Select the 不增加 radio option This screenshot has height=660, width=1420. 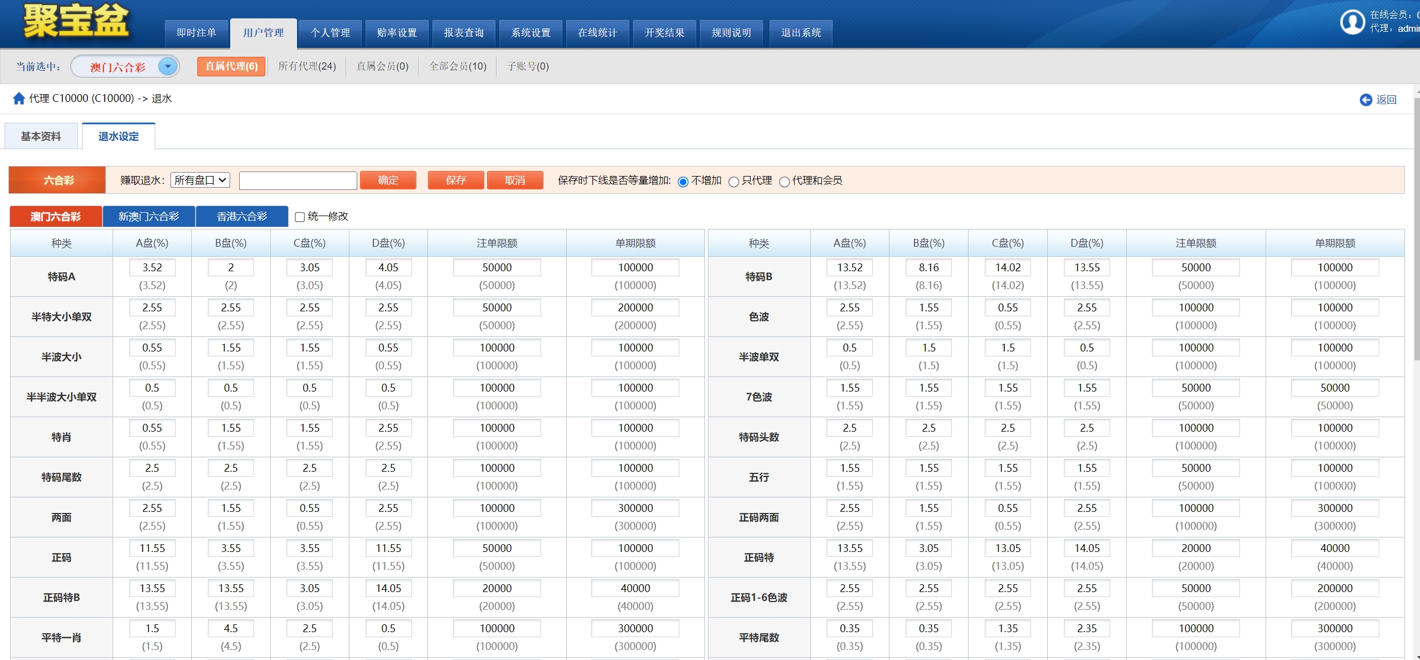[683, 182]
